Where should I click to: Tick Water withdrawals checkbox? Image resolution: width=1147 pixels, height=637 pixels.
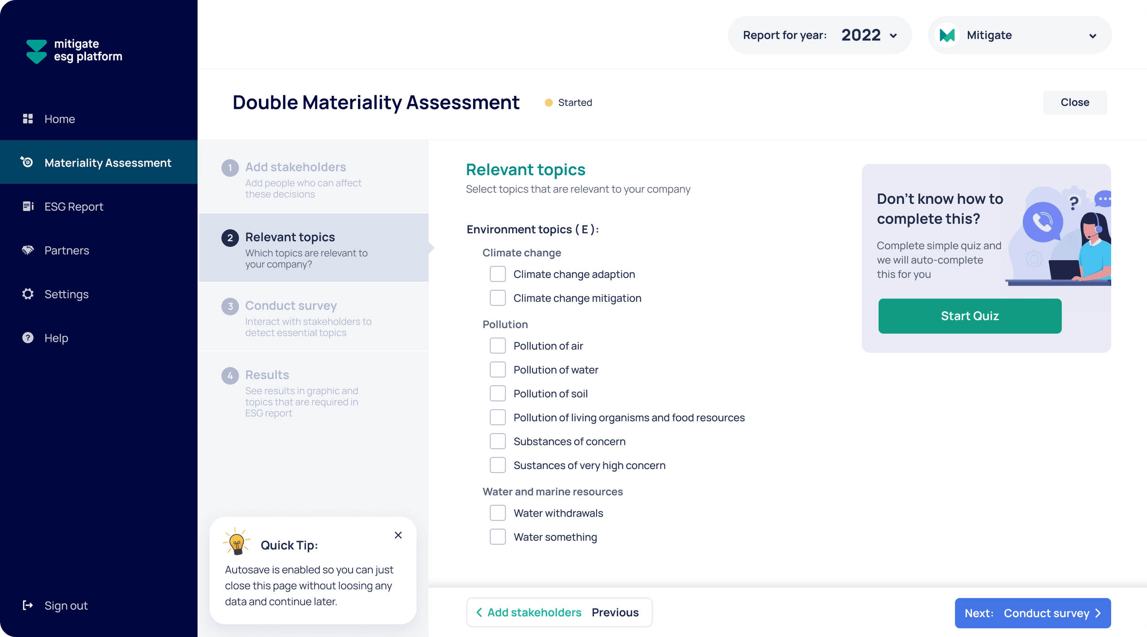pyautogui.click(x=497, y=513)
